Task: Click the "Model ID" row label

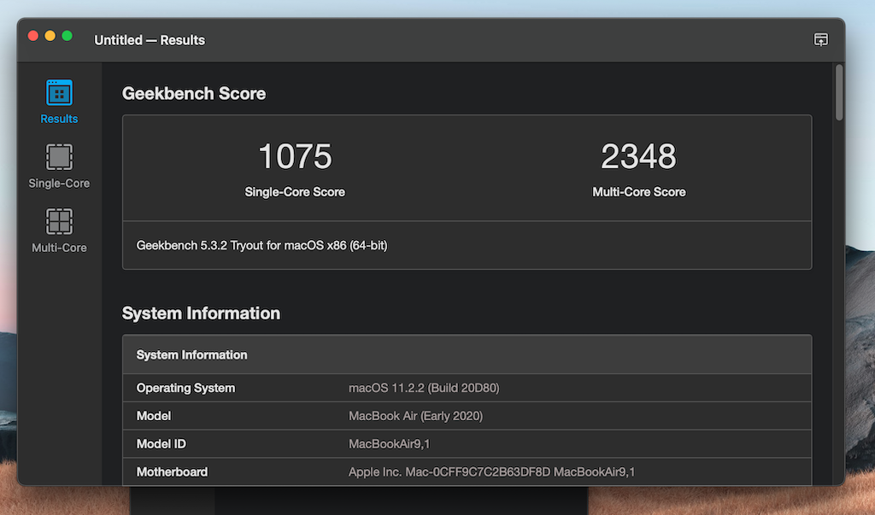Action: click(161, 444)
